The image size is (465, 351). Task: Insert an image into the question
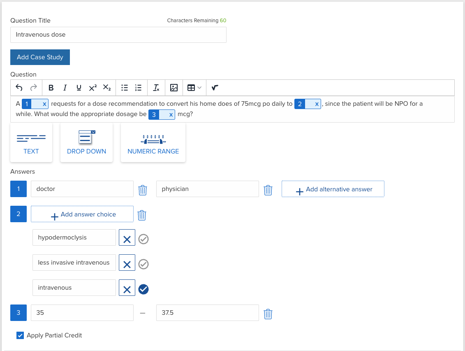click(174, 88)
